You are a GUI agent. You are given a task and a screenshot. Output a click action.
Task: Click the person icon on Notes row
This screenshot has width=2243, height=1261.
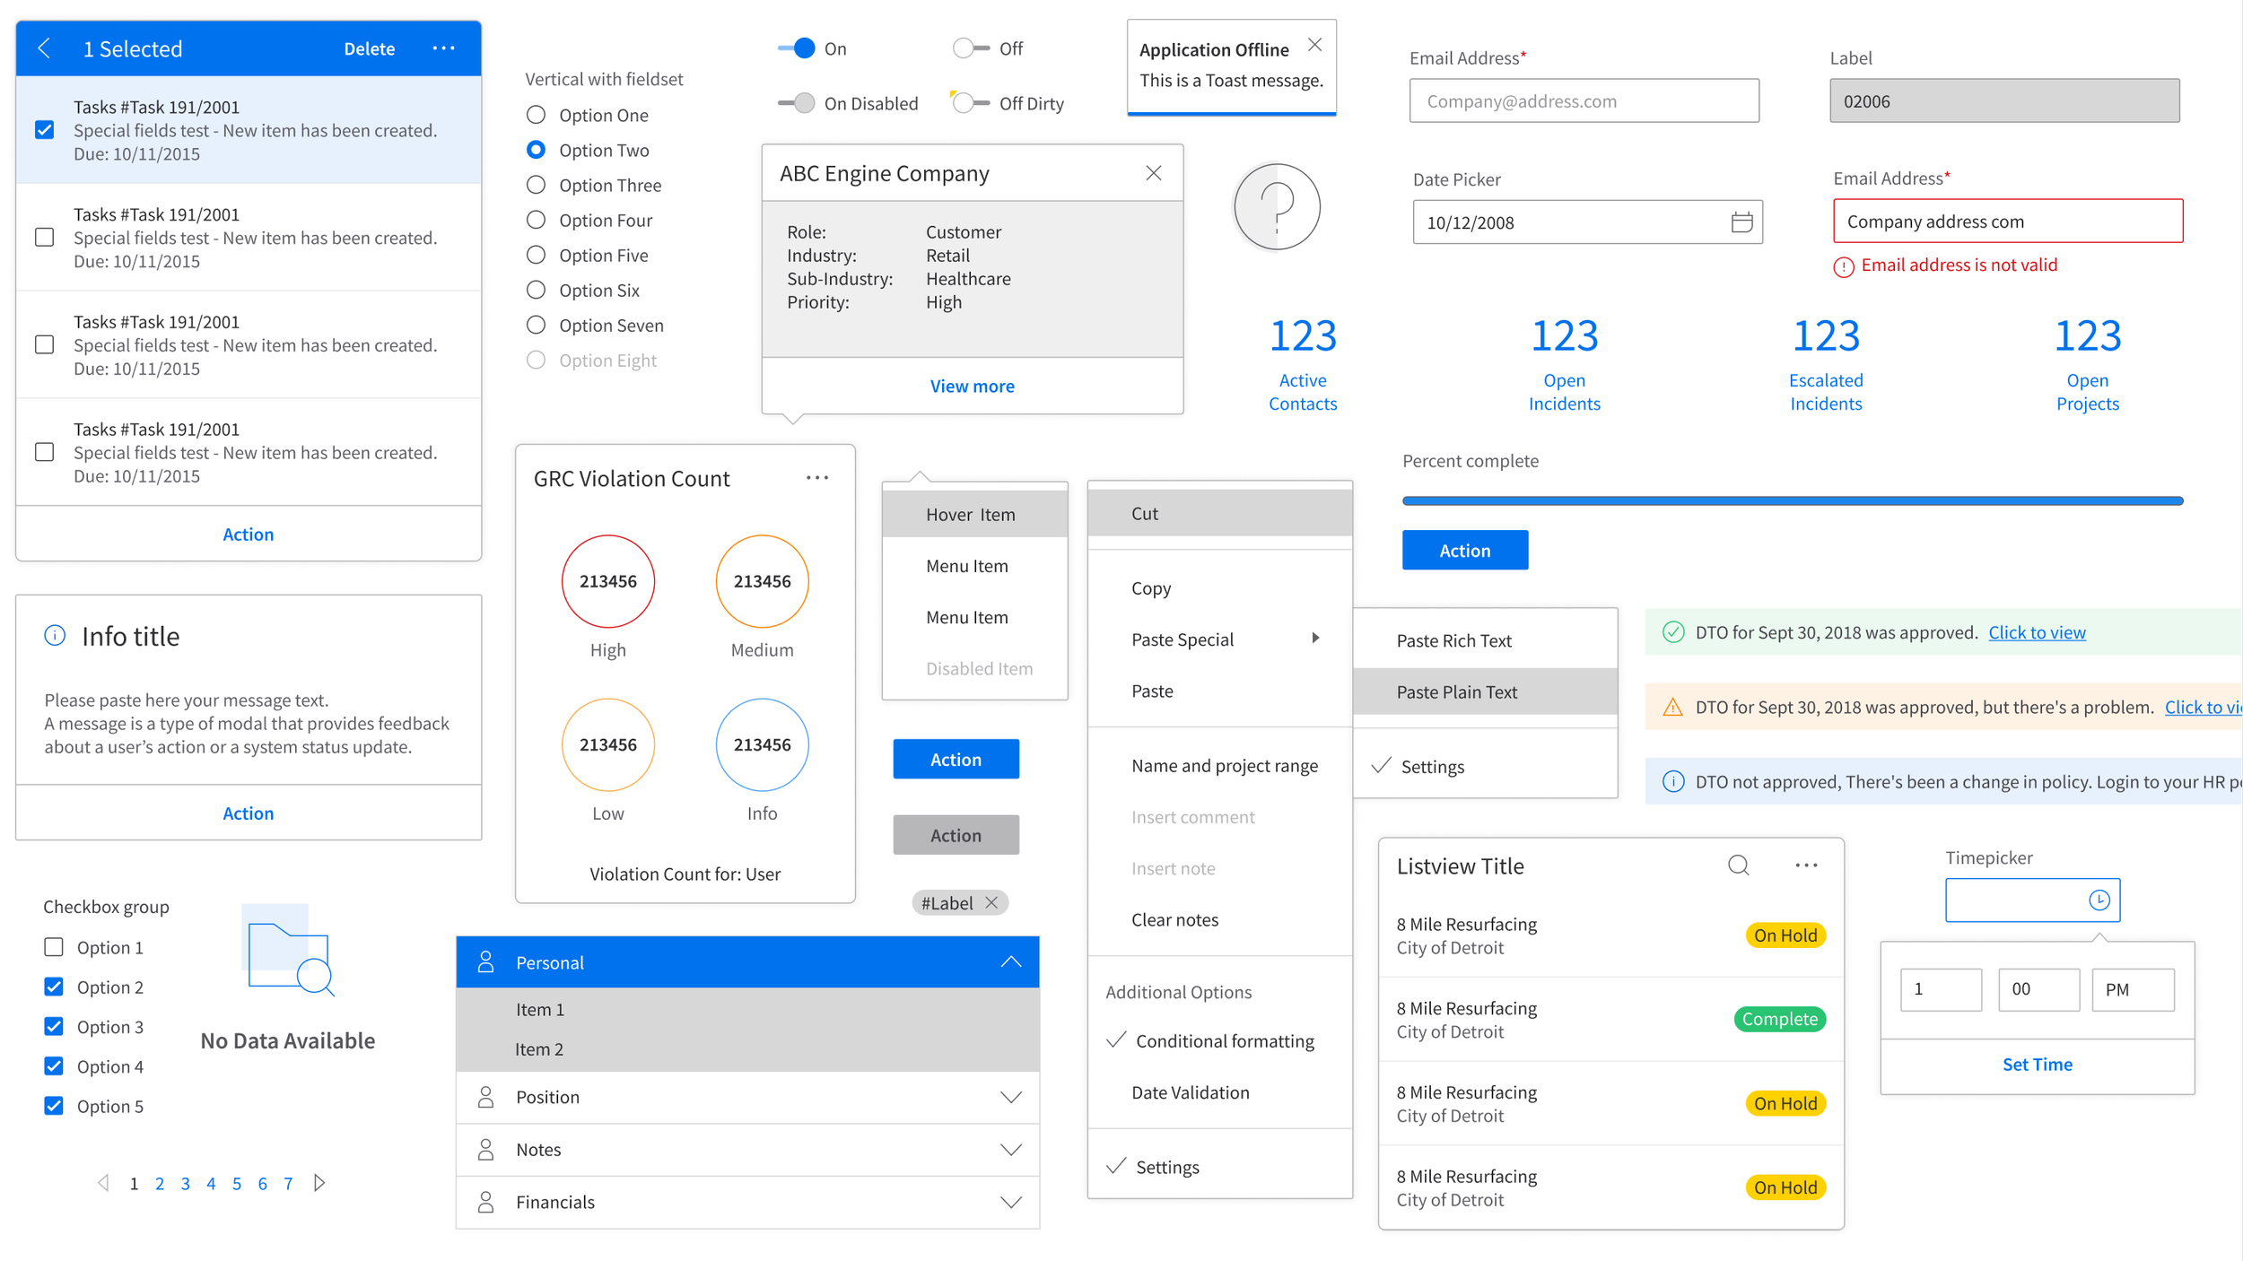[x=485, y=1150]
